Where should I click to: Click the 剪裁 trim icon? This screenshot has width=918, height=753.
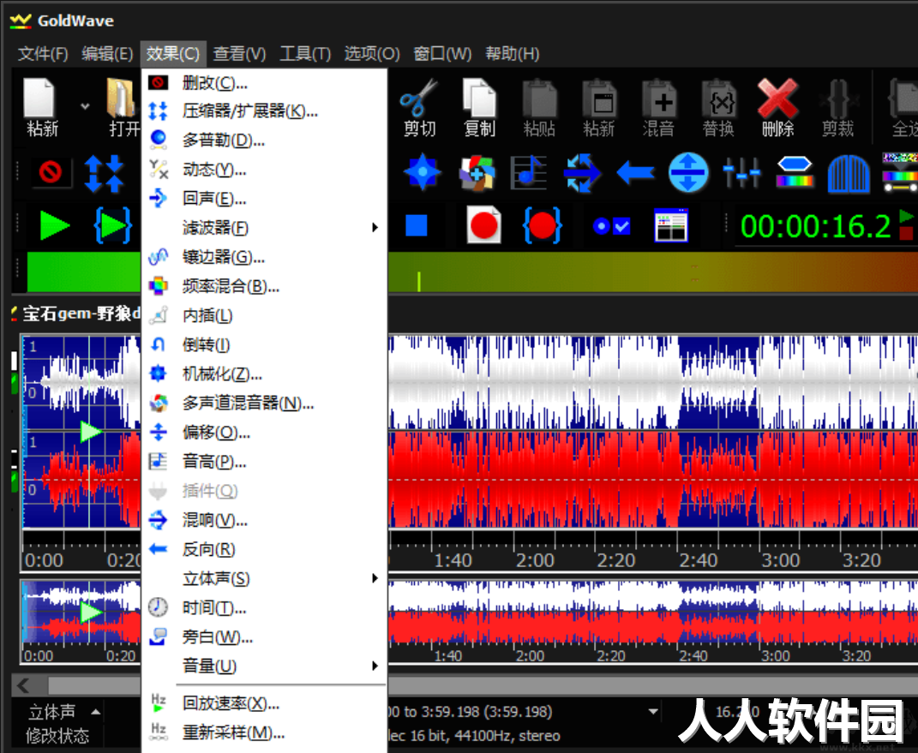(x=837, y=99)
